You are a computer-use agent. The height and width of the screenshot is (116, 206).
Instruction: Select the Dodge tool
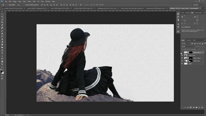tap(2, 47)
